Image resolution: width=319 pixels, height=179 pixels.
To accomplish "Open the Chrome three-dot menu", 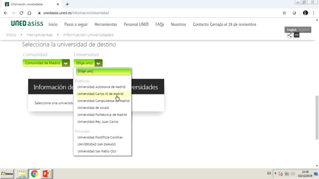I will tap(314, 13).
